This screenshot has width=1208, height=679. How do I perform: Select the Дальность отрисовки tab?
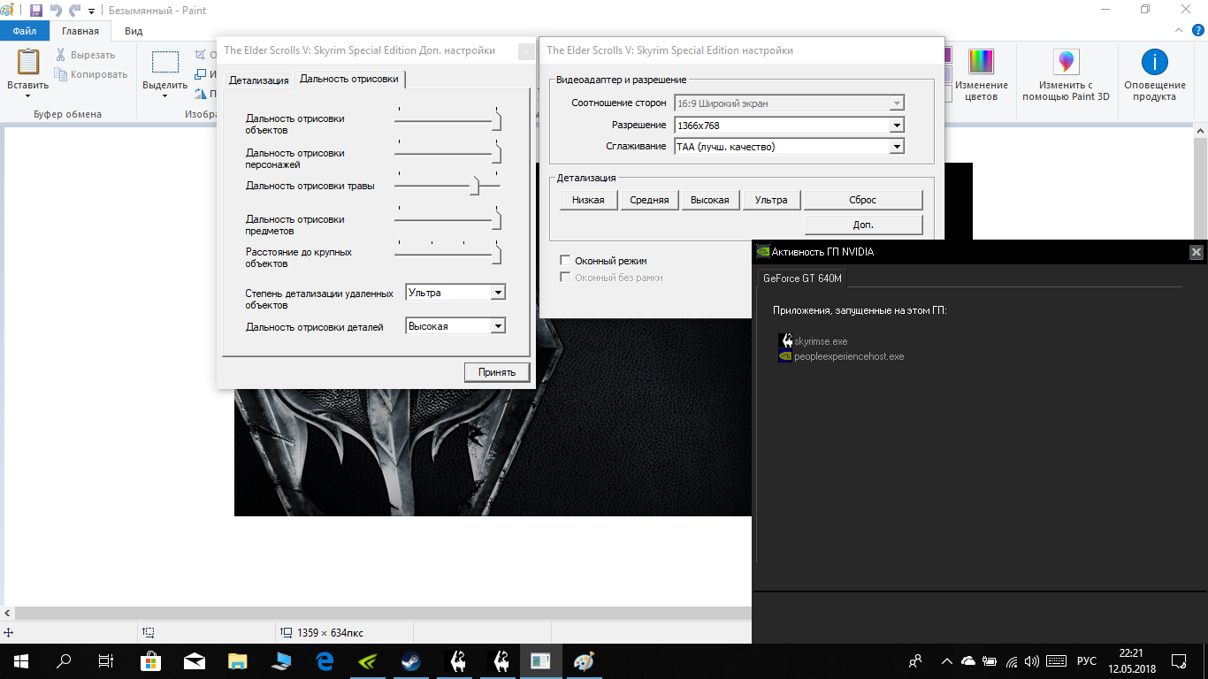point(349,79)
